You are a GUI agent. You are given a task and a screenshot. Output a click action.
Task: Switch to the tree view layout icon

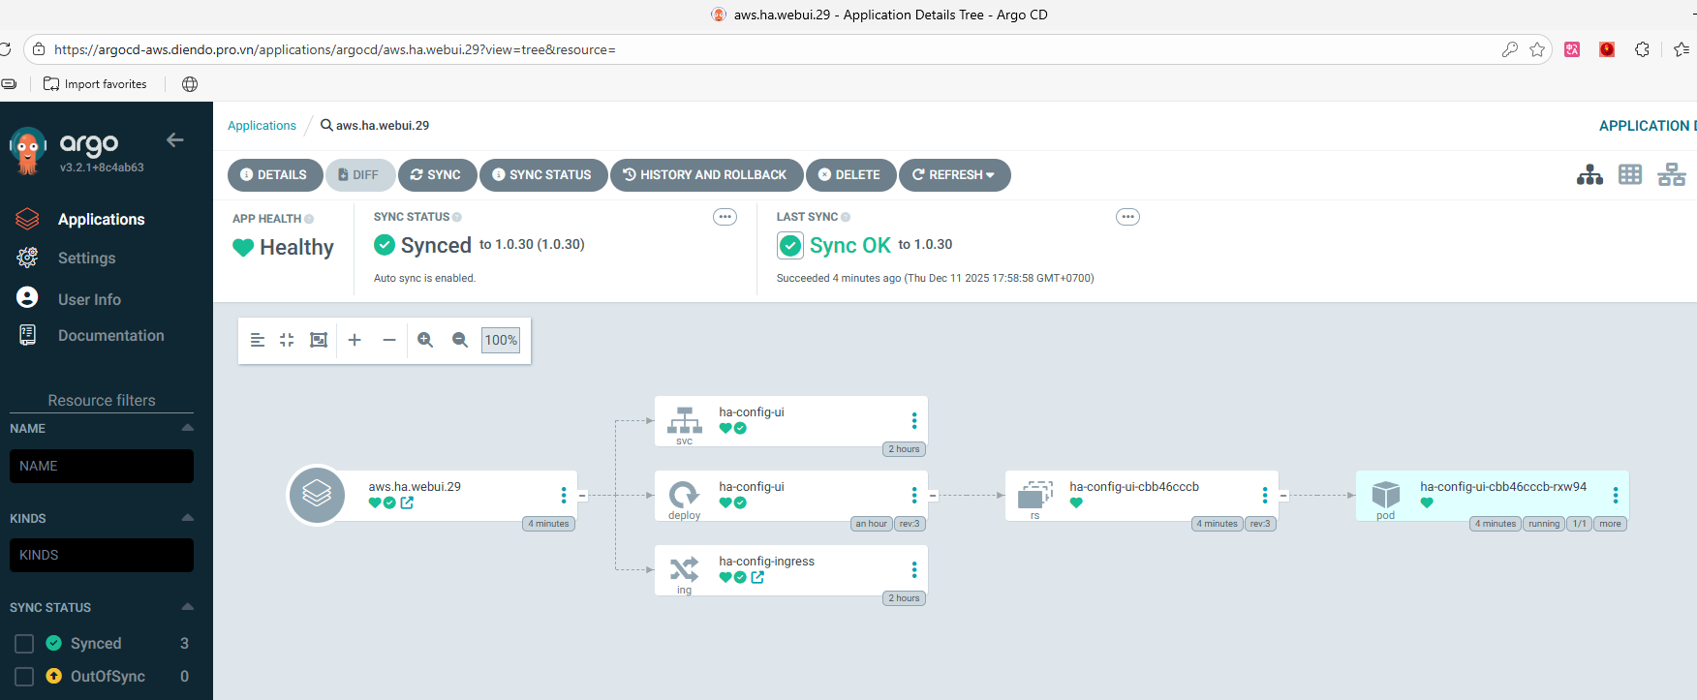(1589, 175)
